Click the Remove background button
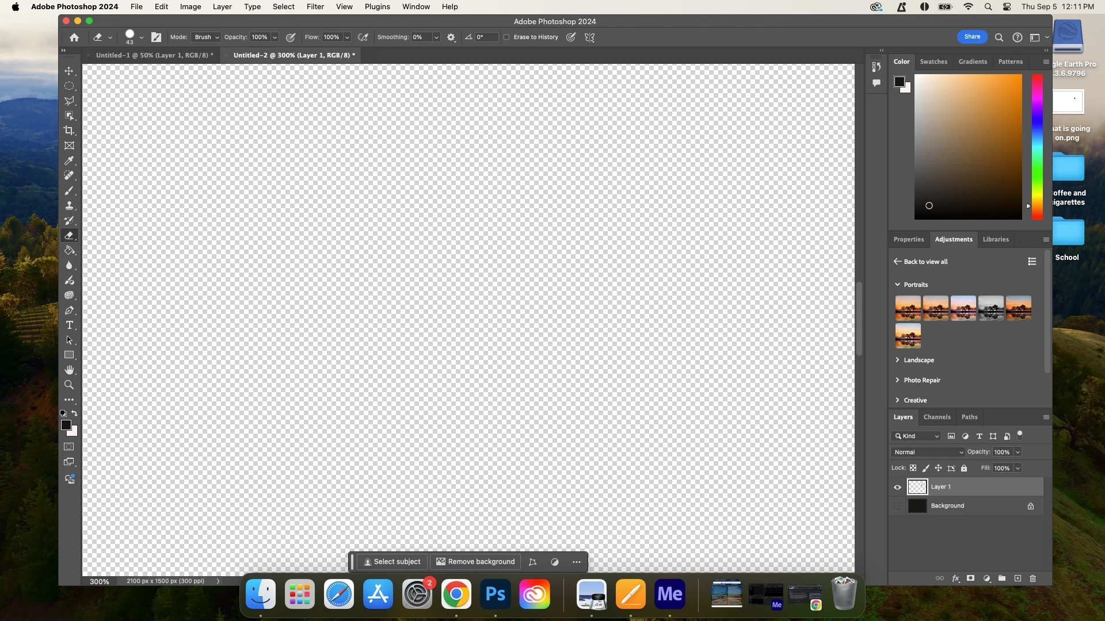 click(475, 562)
